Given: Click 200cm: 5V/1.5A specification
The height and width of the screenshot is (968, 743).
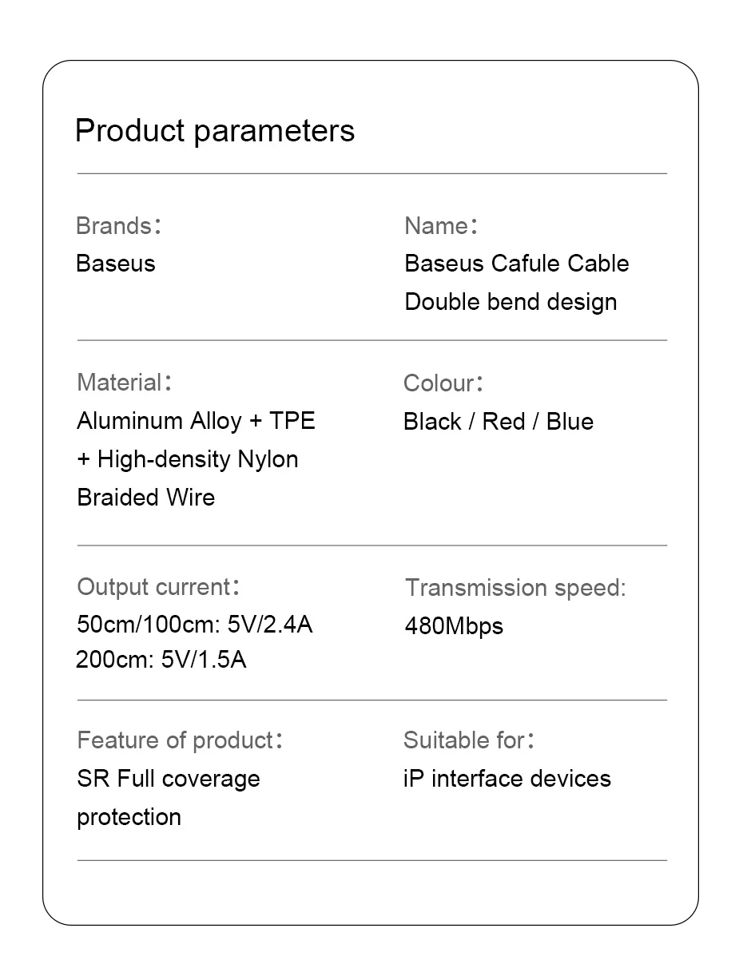Looking at the screenshot, I should 161,661.
